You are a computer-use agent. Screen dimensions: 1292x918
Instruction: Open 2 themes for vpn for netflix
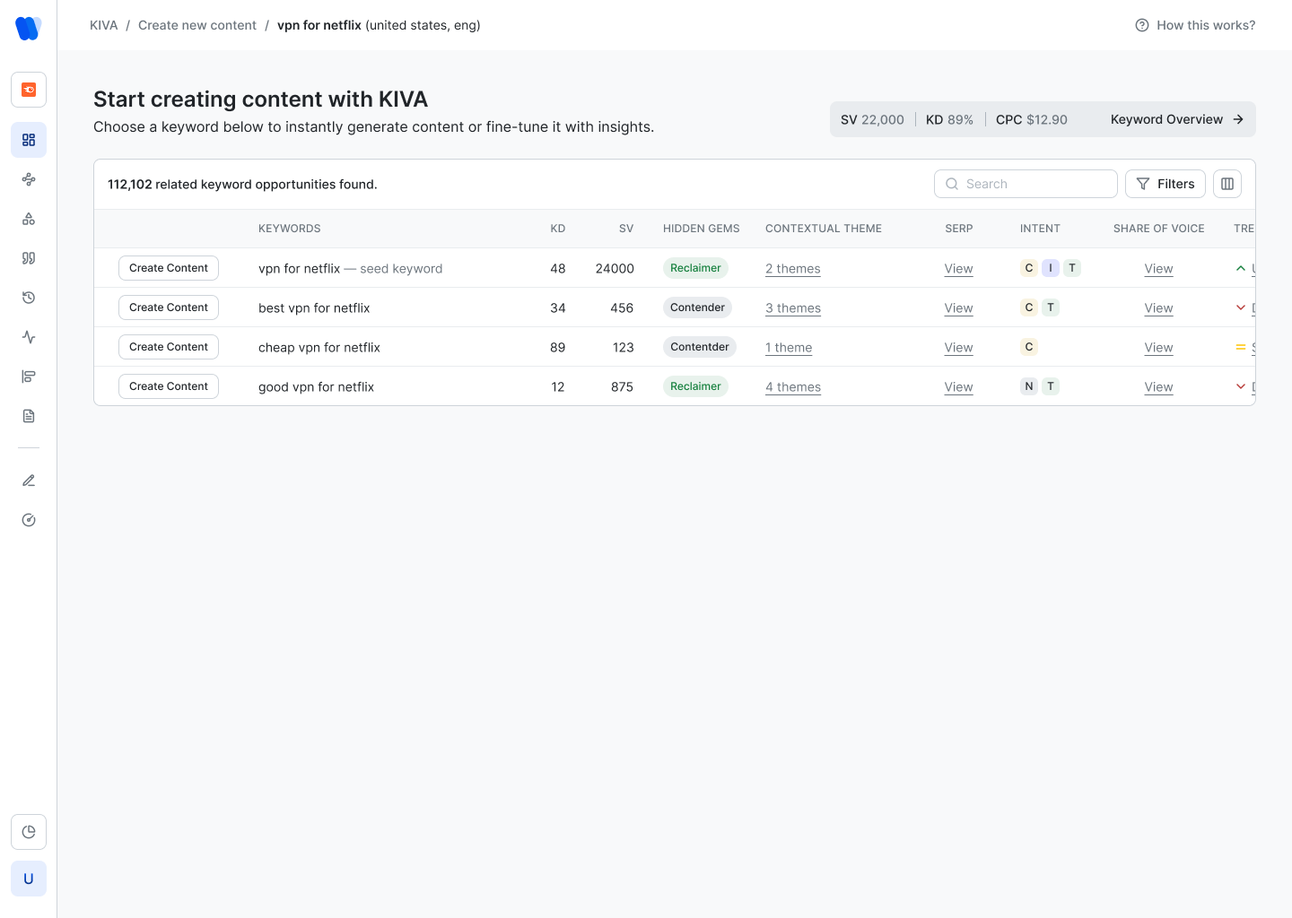[x=793, y=269]
